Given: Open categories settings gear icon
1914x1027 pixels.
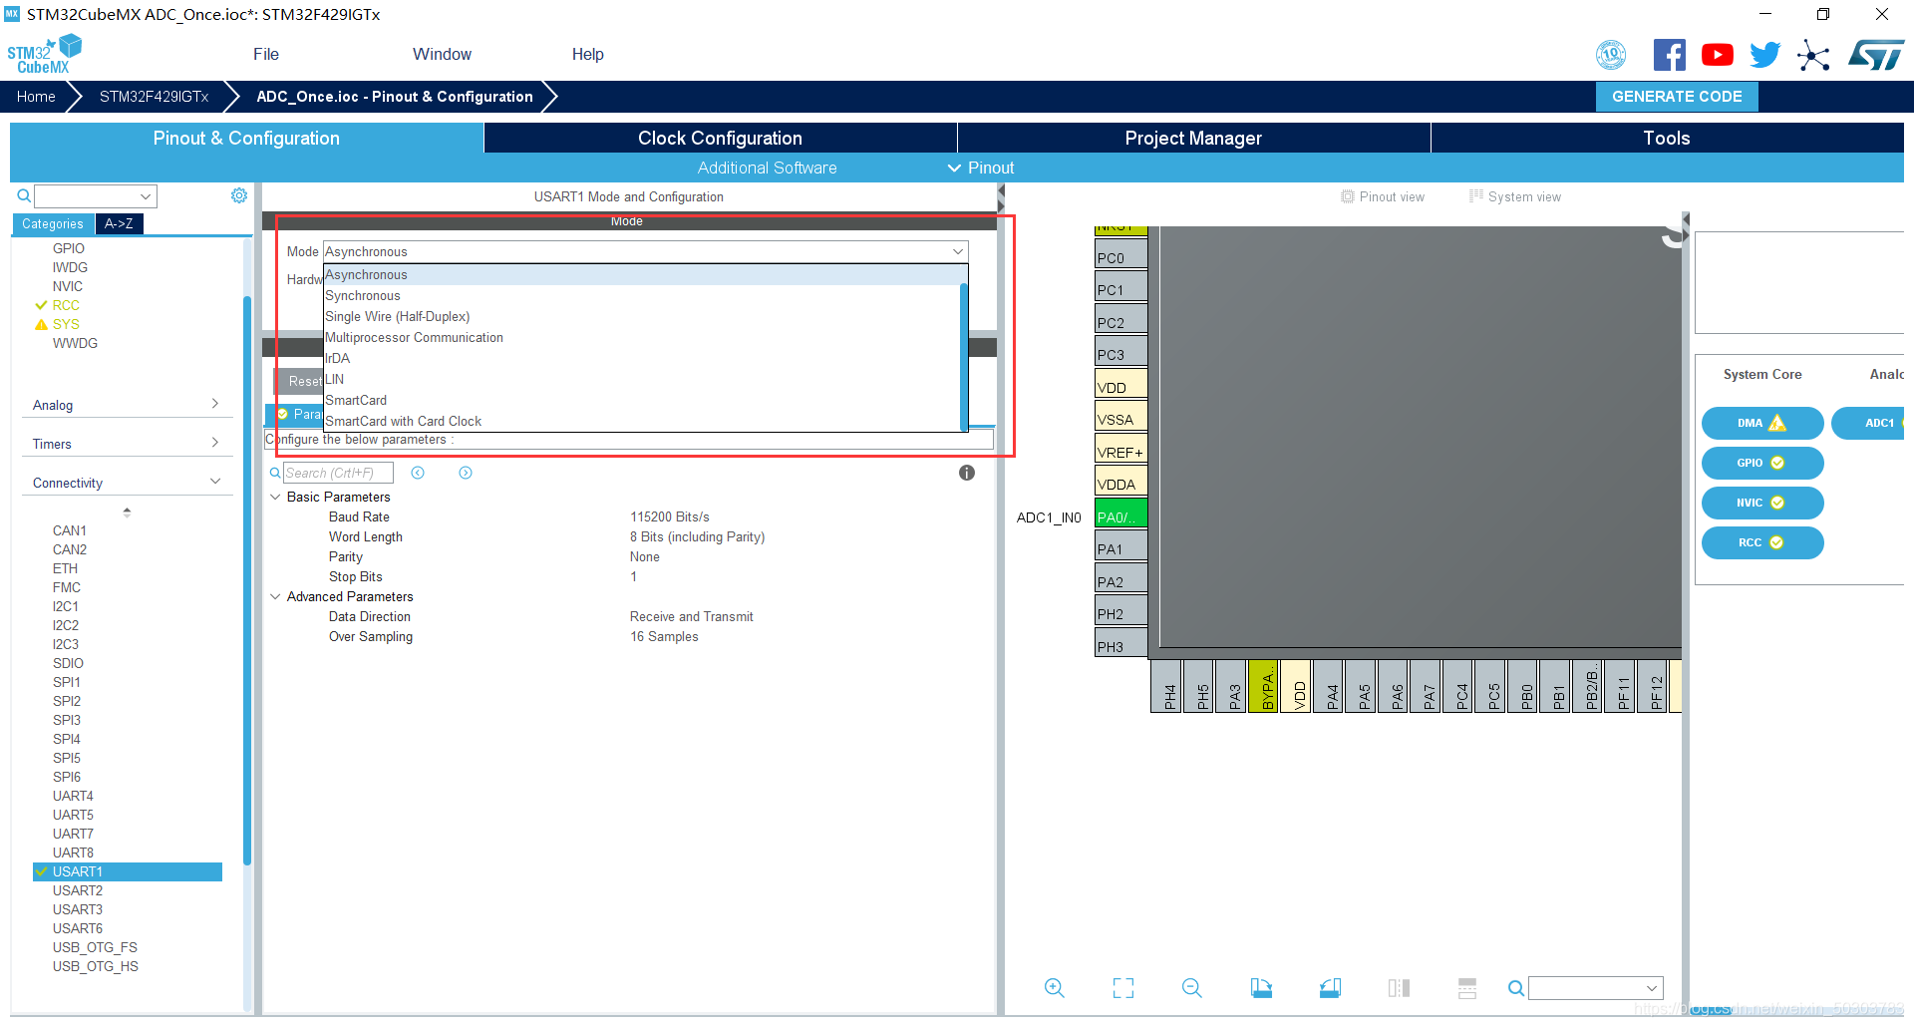Looking at the screenshot, I should pos(239,195).
